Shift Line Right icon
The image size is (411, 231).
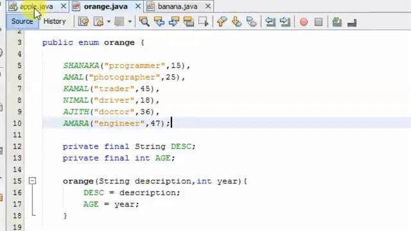[x=285, y=22]
